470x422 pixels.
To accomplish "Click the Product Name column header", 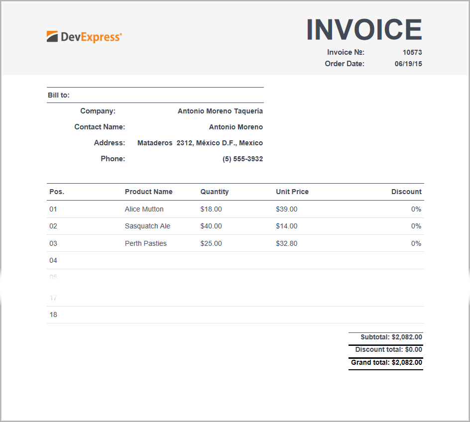I will pos(148,192).
